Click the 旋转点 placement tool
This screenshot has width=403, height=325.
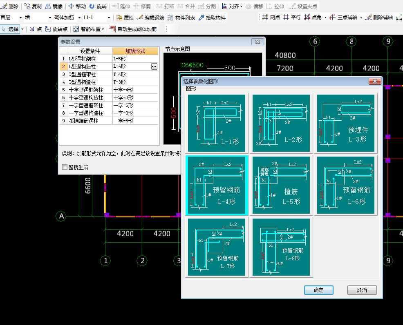pyautogui.click(x=56, y=29)
